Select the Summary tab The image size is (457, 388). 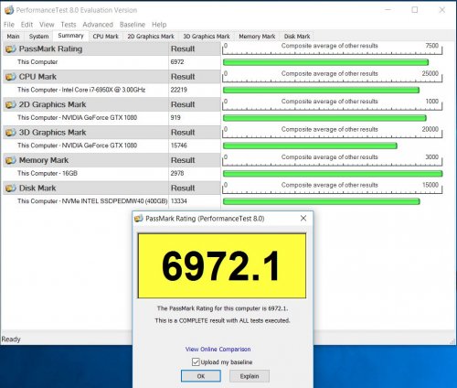pos(70,36)
